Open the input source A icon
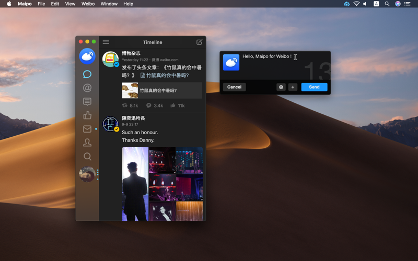The width and height of the screenshot is (418, 261). pyautogui.click(x=376, y=4)
